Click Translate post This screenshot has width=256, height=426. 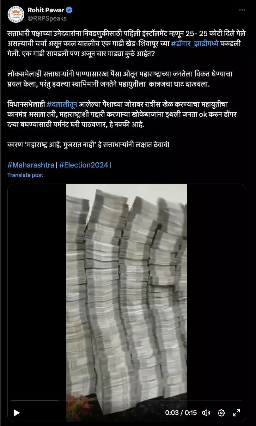[x=25, y=175]
